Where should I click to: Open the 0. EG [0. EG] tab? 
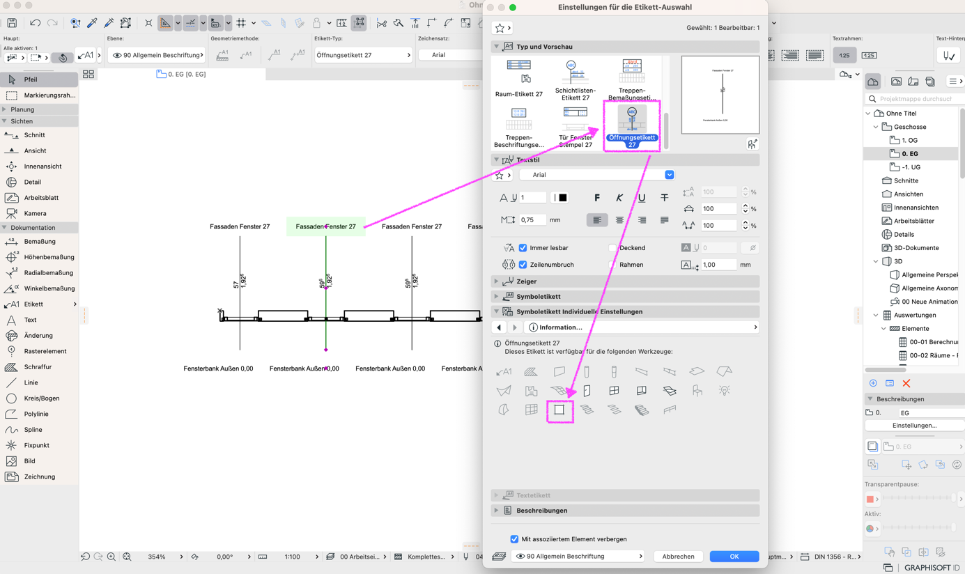coord(181,74)
